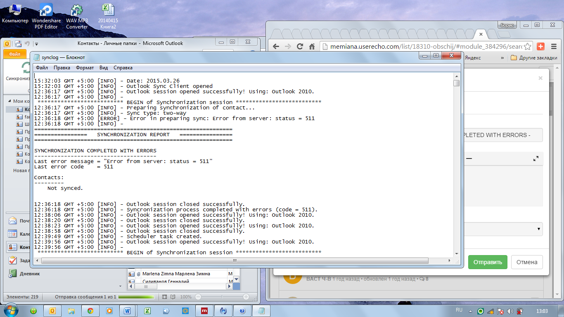Click Outlook zoom out minus button
Viewport: 564px width, 317px height.
pos(198,297)
